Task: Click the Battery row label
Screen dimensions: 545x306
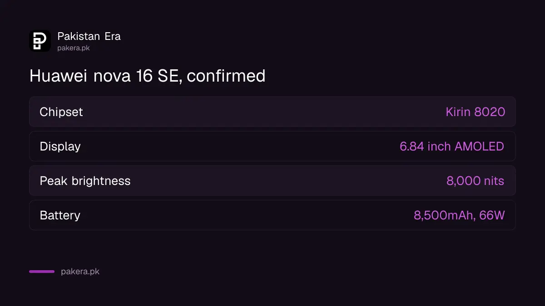Action: [x=60, y=215]
